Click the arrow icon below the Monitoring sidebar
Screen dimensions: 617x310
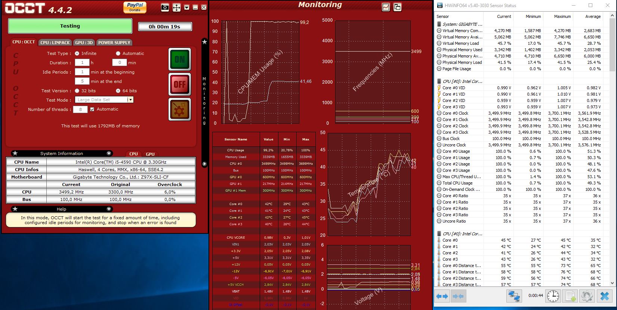[x=204, y=164]
